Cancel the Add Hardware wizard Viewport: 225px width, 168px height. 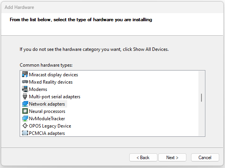click(205, 158)
